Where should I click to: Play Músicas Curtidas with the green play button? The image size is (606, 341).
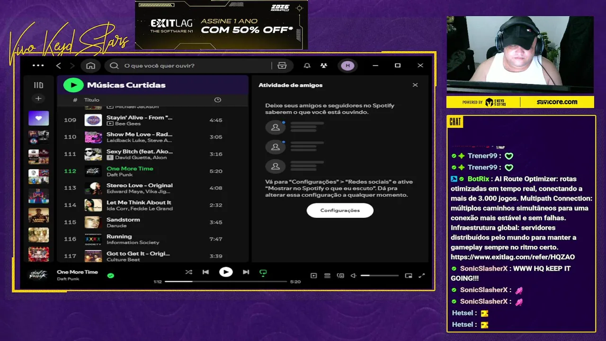coord(73,85)
